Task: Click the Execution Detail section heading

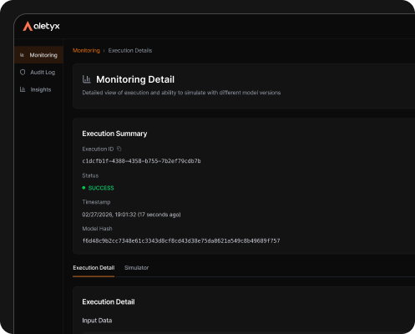Action: 109,302
